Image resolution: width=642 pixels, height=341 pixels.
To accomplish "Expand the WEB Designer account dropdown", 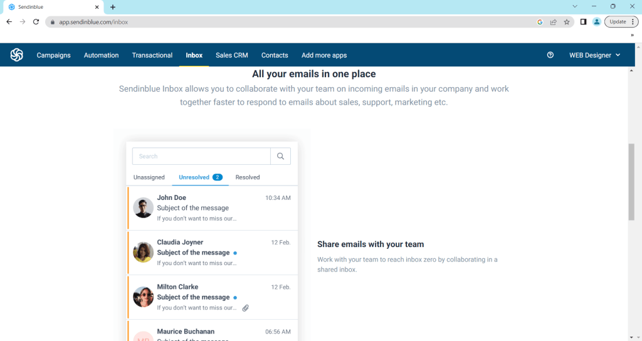I will point(594,55).
